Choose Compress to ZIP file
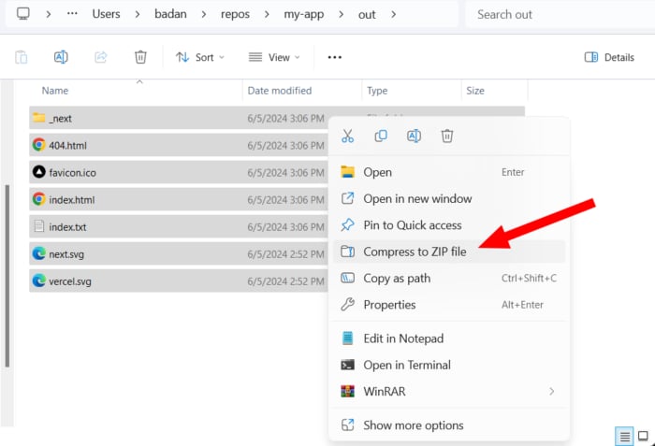This screenshot has height=446, width=655. 449,252
